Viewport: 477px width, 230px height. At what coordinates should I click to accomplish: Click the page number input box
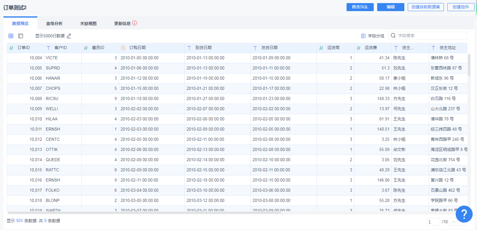[x=433, y=222]
